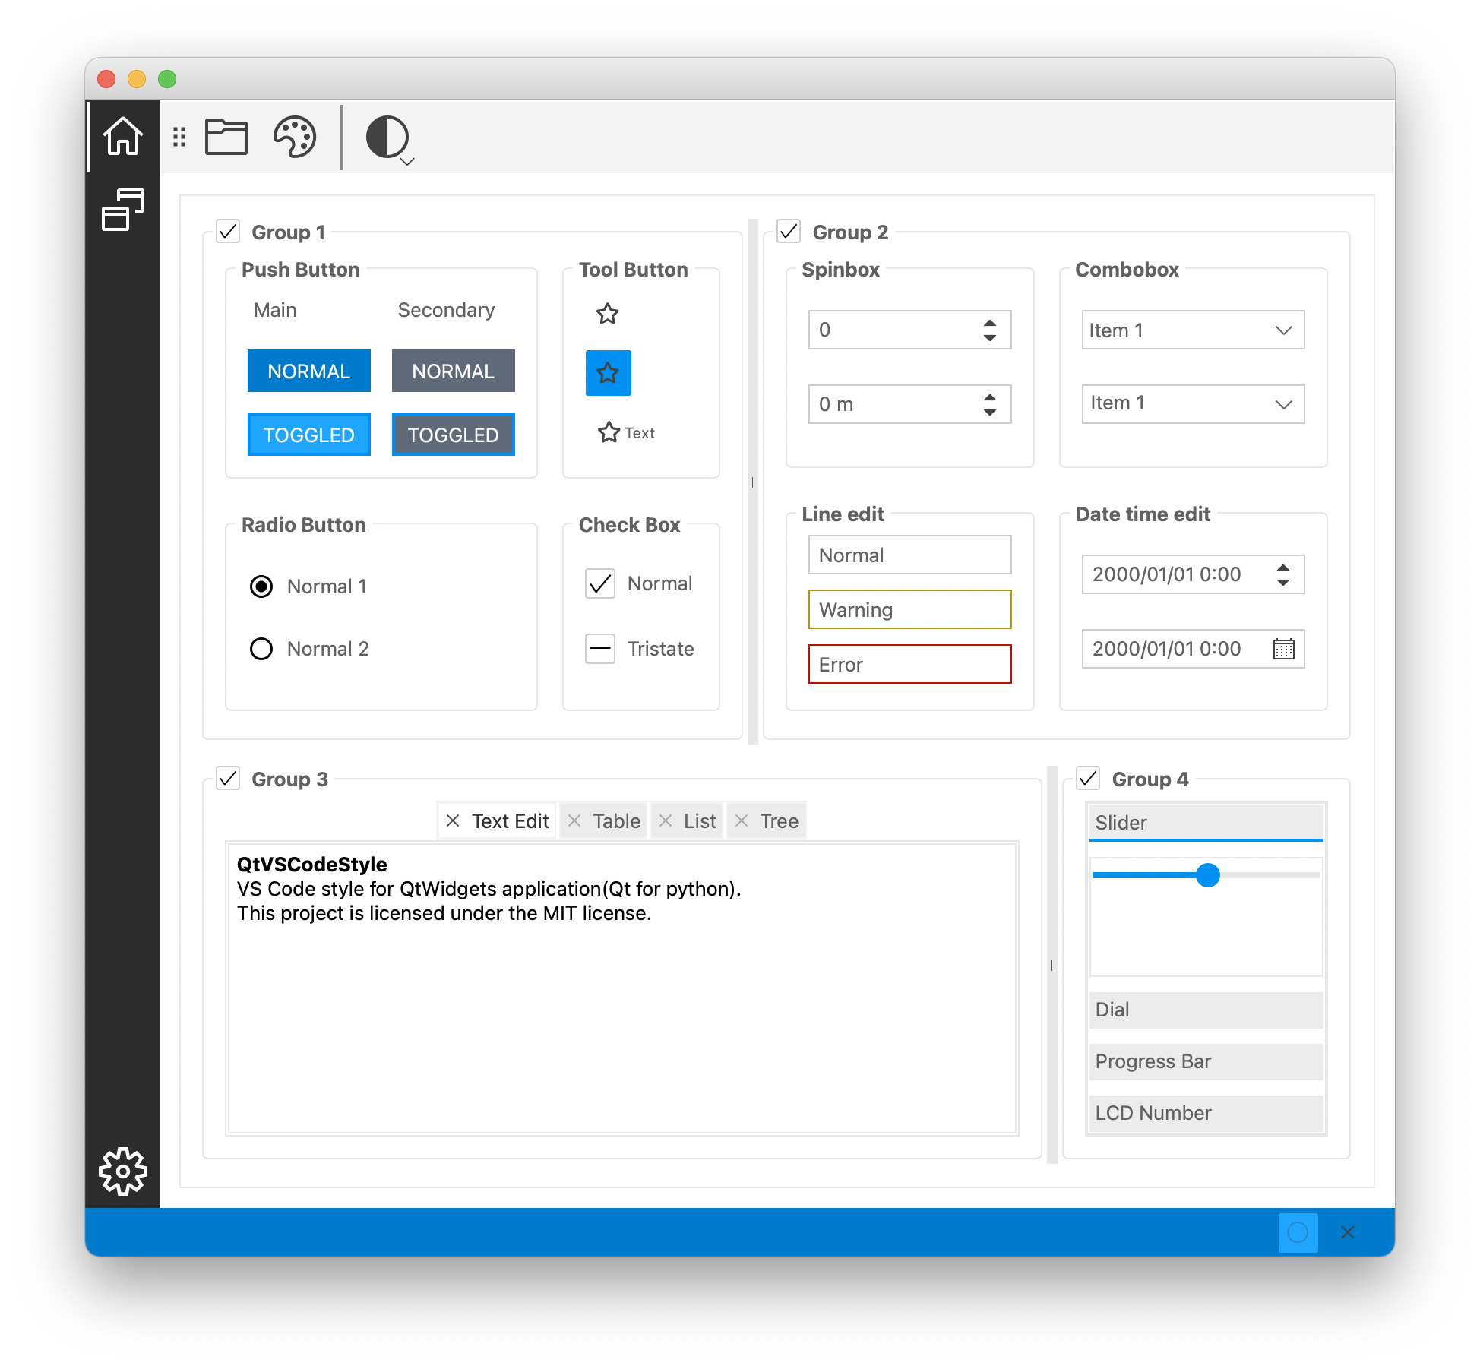
Task: Select the Normal 2 radio button
Action: 261,649
